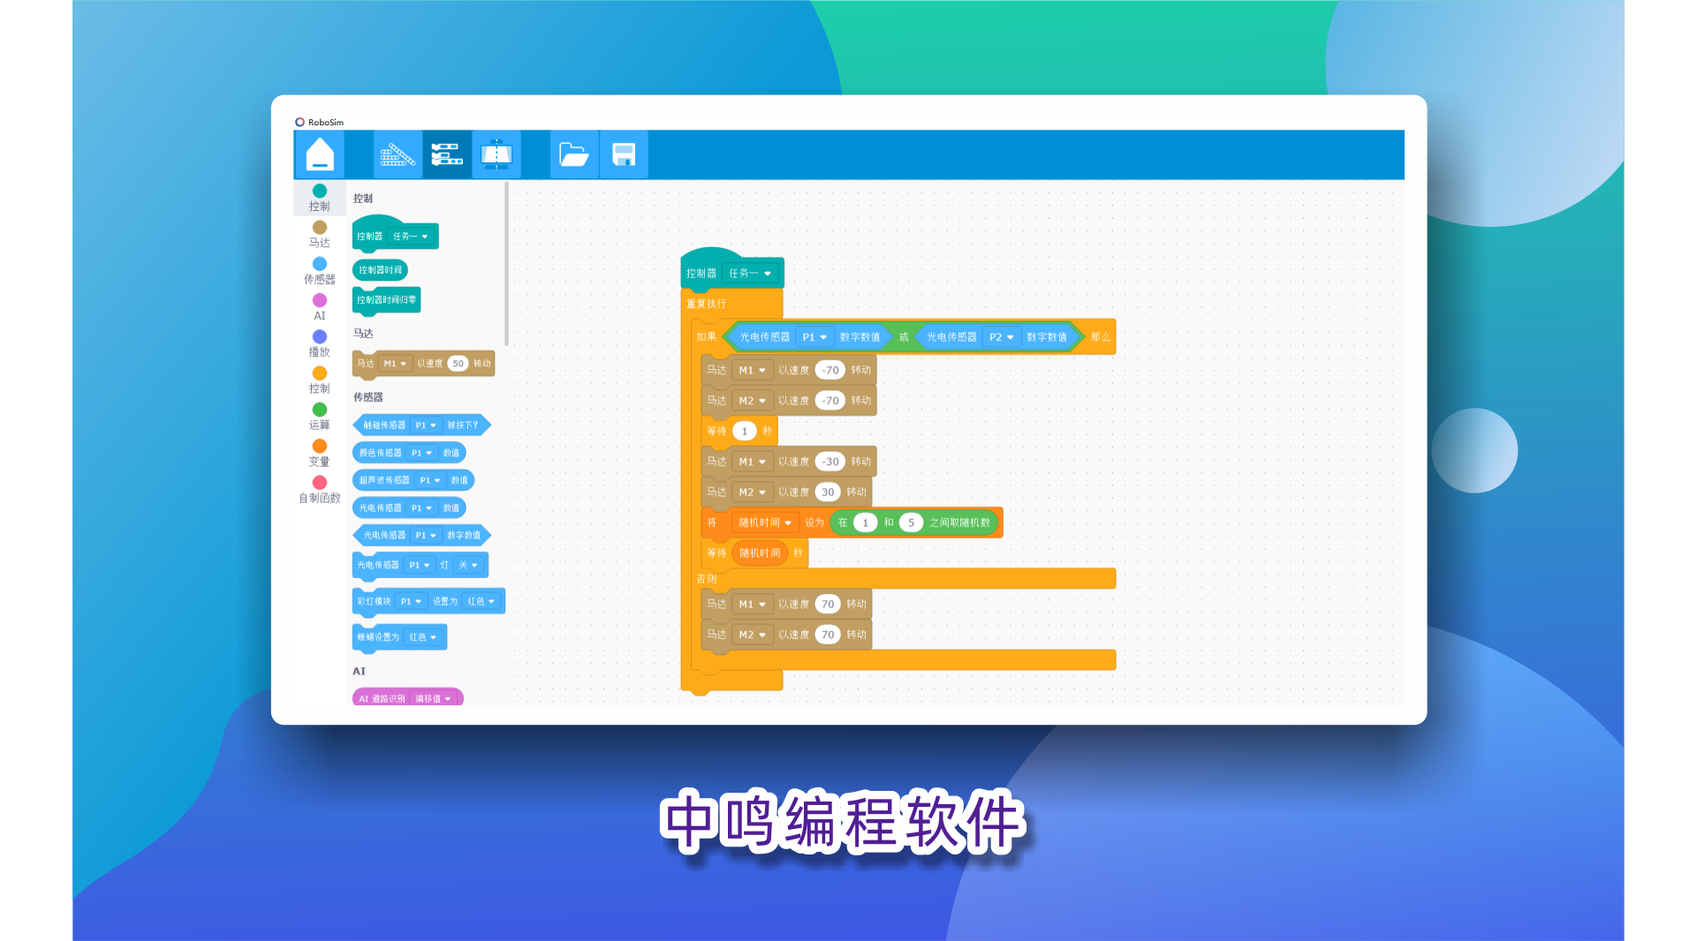The image size is (1697, 941).
Task: Open M1 dropdown beside speed -30
Action: click(753, 462)
